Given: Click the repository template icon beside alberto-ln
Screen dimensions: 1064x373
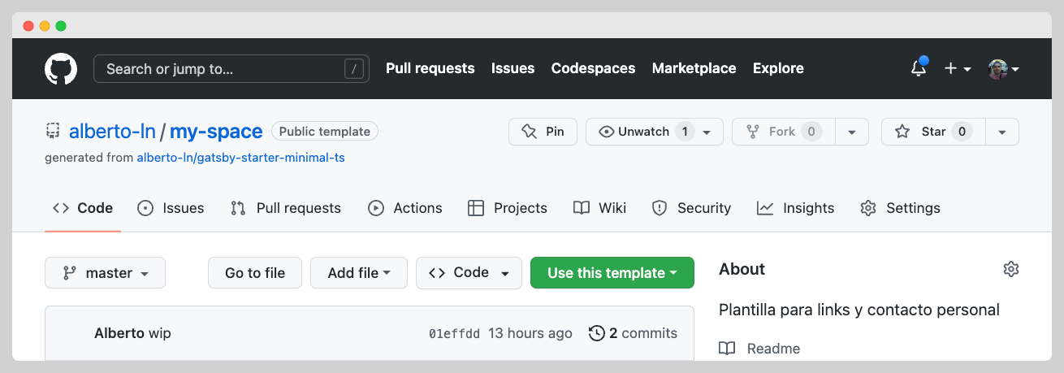Looking at the screenshot, I should pos(53,132).
